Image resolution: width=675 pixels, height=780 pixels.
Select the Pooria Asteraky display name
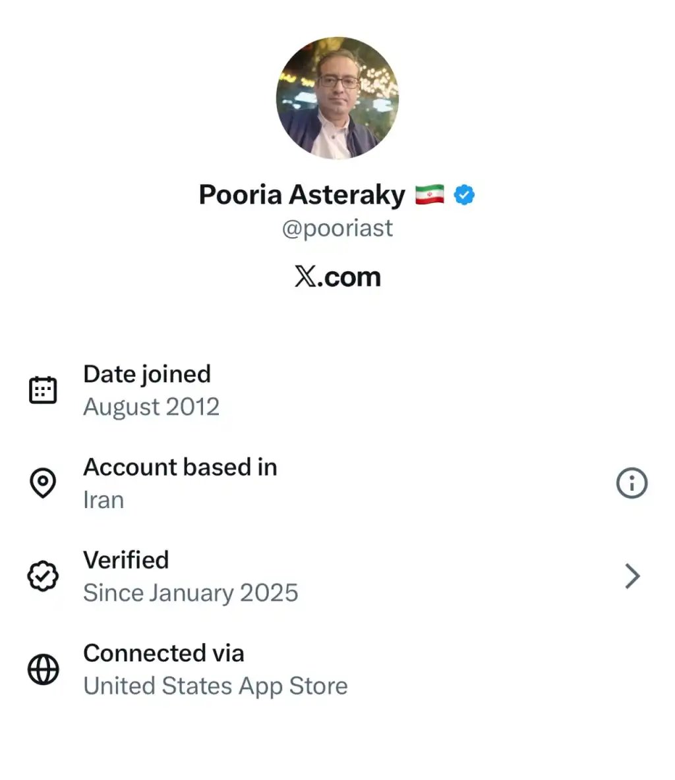click(x=302, y=195)
